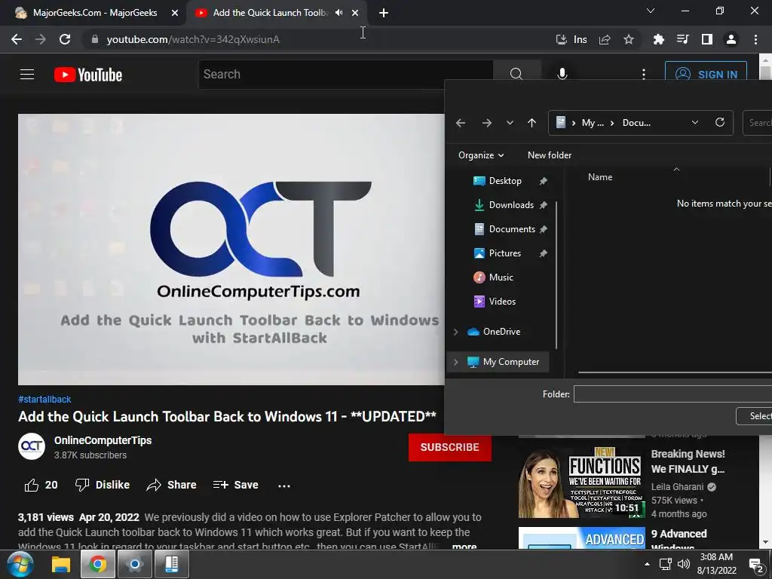Open volume control in system tray

pos(683,564)
